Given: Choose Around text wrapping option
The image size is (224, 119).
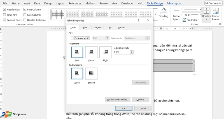Looking at the screenshot, I should click(x=91, y=73).
